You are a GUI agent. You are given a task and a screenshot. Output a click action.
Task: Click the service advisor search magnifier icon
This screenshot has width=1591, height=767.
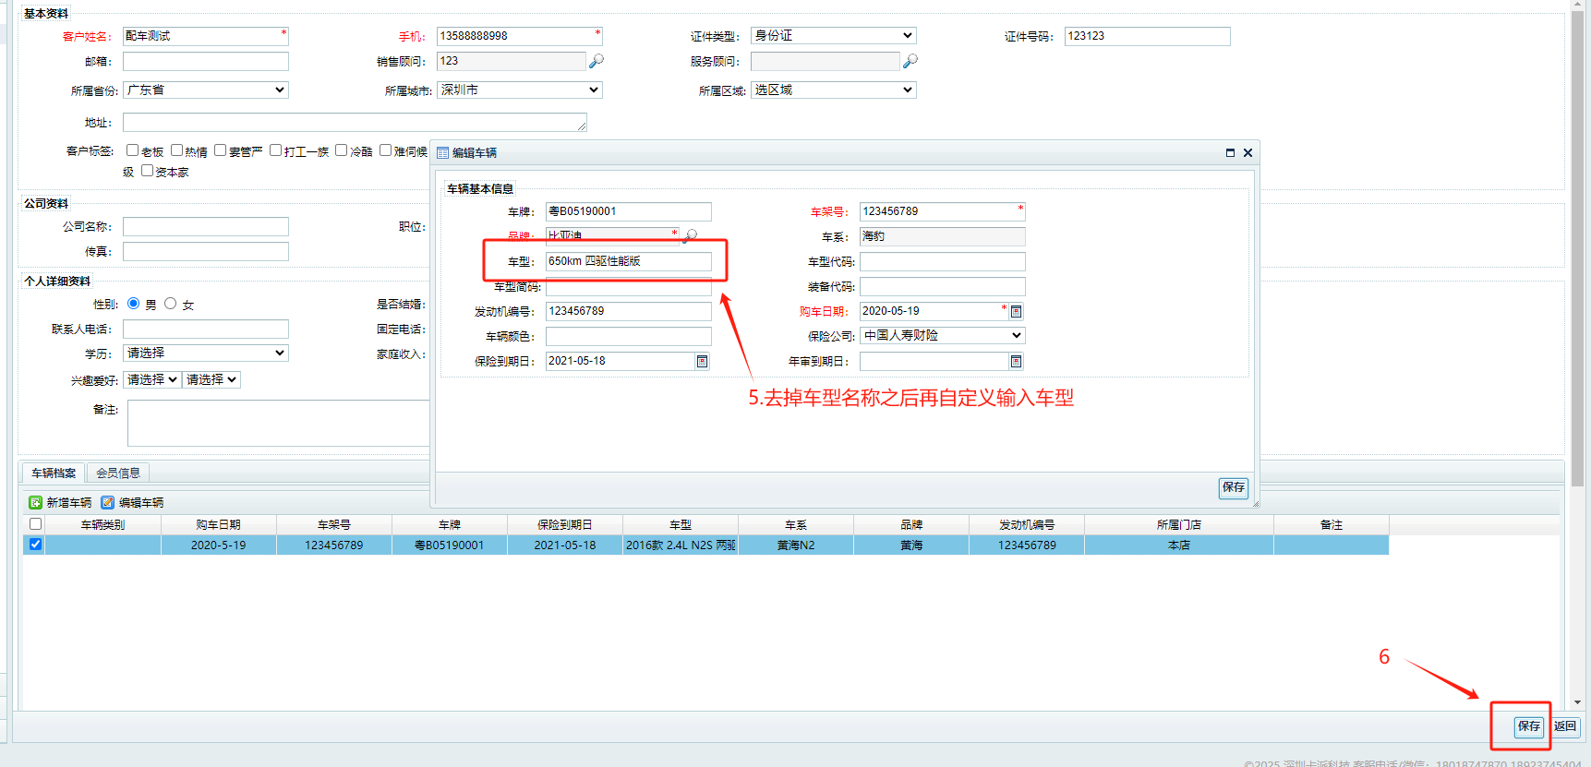910,61
